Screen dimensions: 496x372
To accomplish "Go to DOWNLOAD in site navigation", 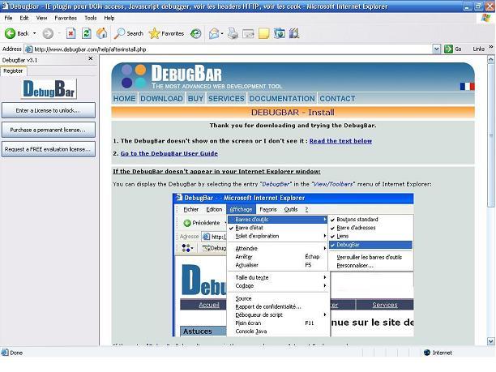I will [161, 99].
